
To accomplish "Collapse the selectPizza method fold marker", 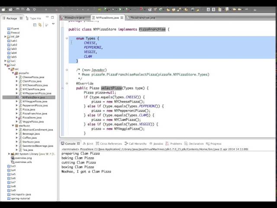I will point(67,84).
